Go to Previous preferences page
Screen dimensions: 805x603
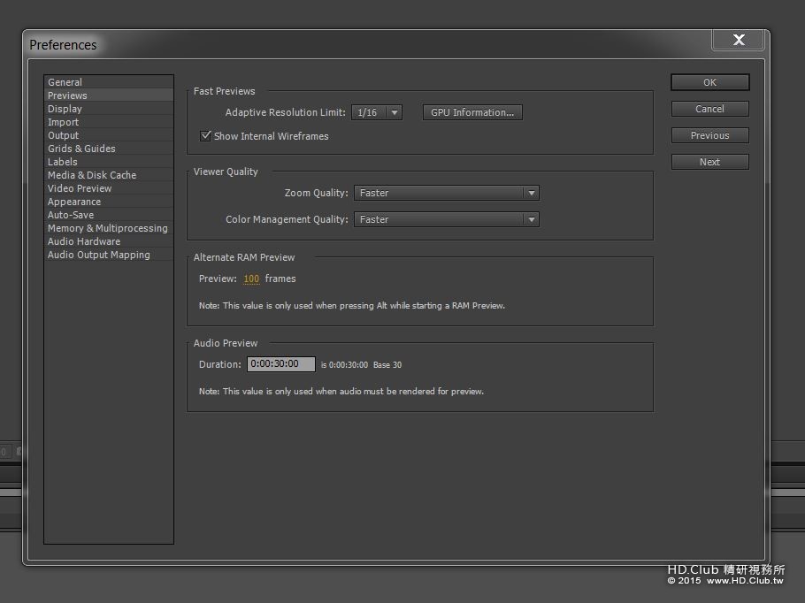coord(710,135)
